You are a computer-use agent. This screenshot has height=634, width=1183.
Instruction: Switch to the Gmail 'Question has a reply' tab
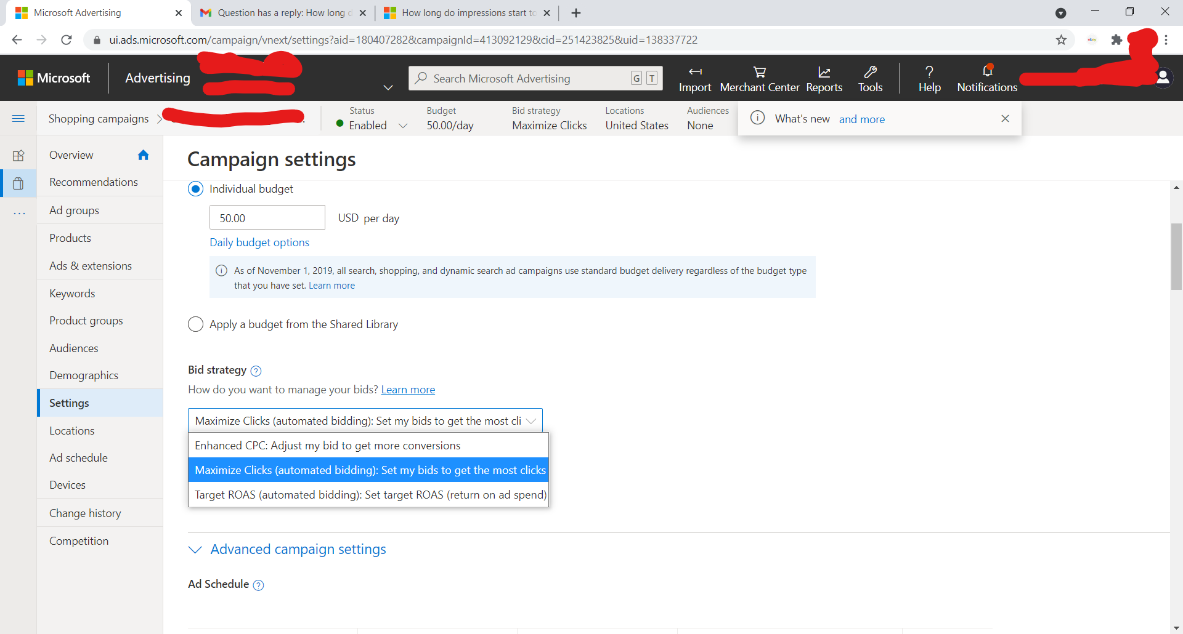coord(283,13)
